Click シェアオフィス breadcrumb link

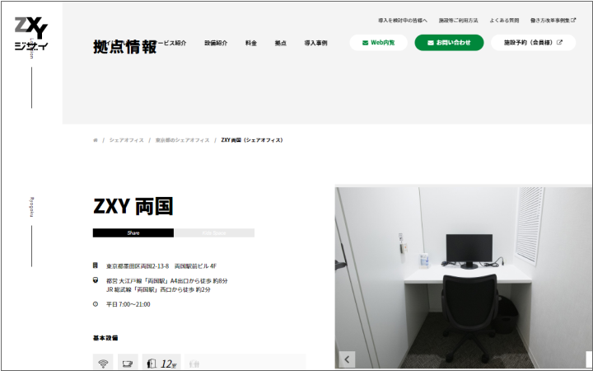coord(126,140)
